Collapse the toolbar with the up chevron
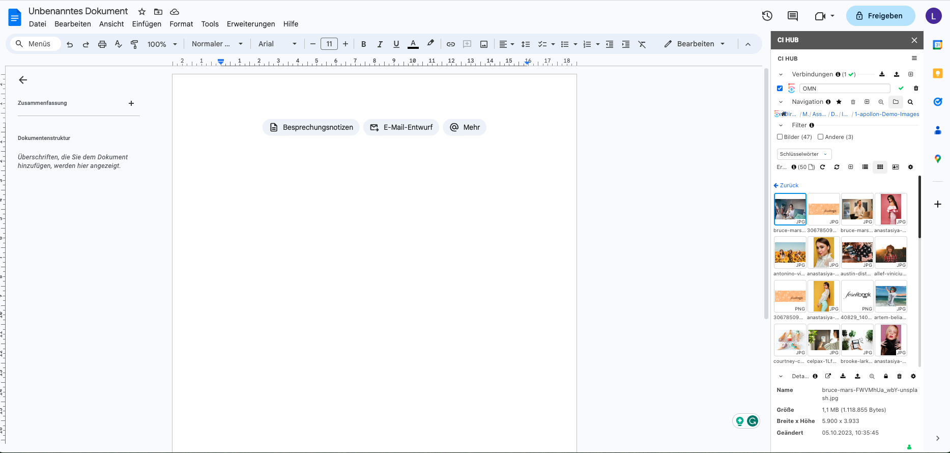 pyautogui.click(x=748, y=44)
